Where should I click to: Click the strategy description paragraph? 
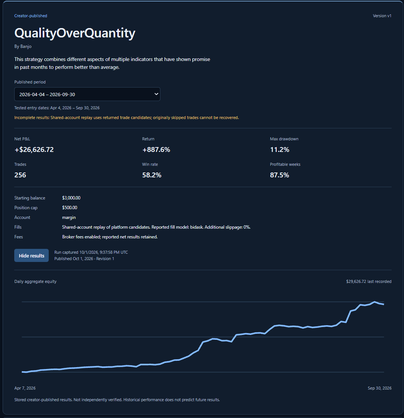coord(112,63)
